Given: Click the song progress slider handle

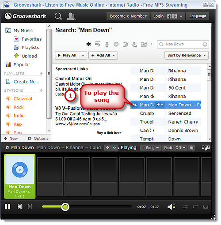Looking at the screenshot, I should pyautogui.click(x=65, y=207).
